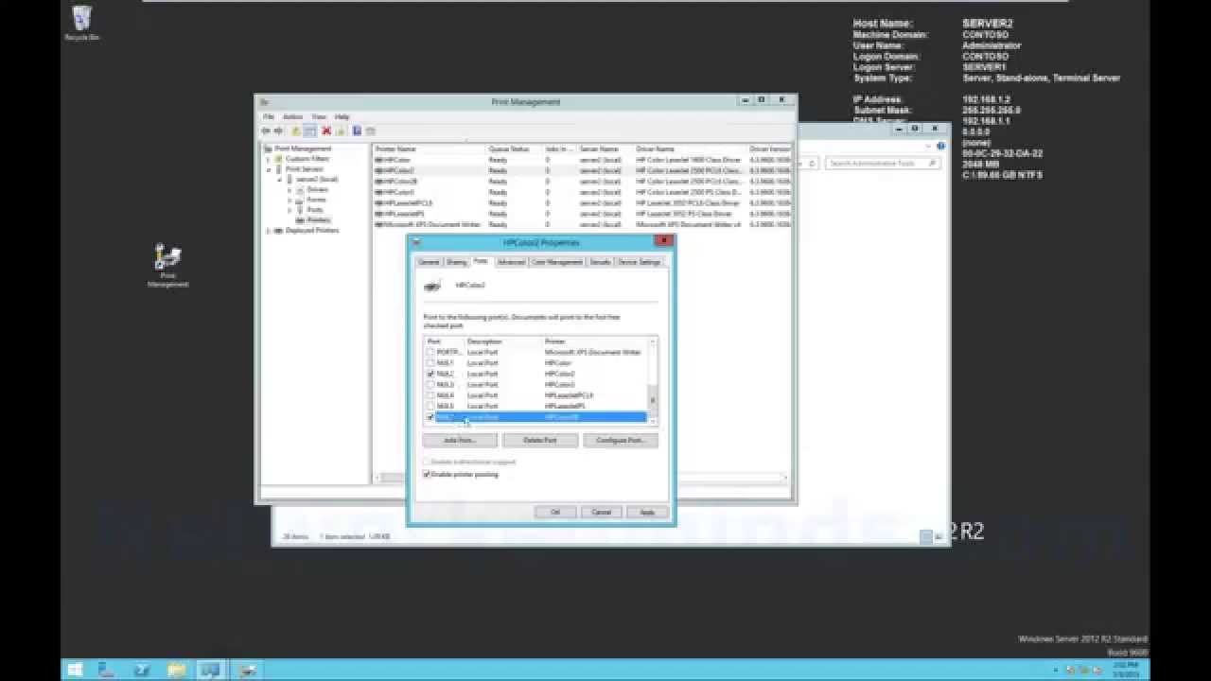Check the NUL1 port checkbox
The width and height of the screenshot is (1211, 681).
430,363
